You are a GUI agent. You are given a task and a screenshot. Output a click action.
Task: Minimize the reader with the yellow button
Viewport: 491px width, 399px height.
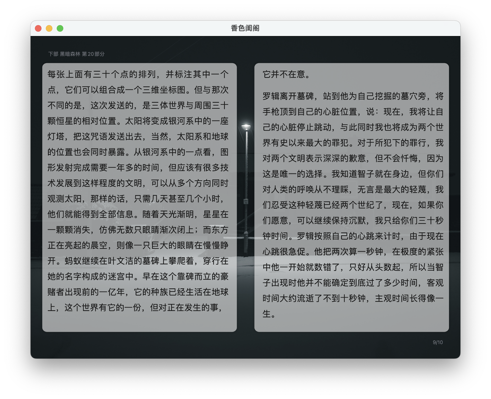coord(49,28)
